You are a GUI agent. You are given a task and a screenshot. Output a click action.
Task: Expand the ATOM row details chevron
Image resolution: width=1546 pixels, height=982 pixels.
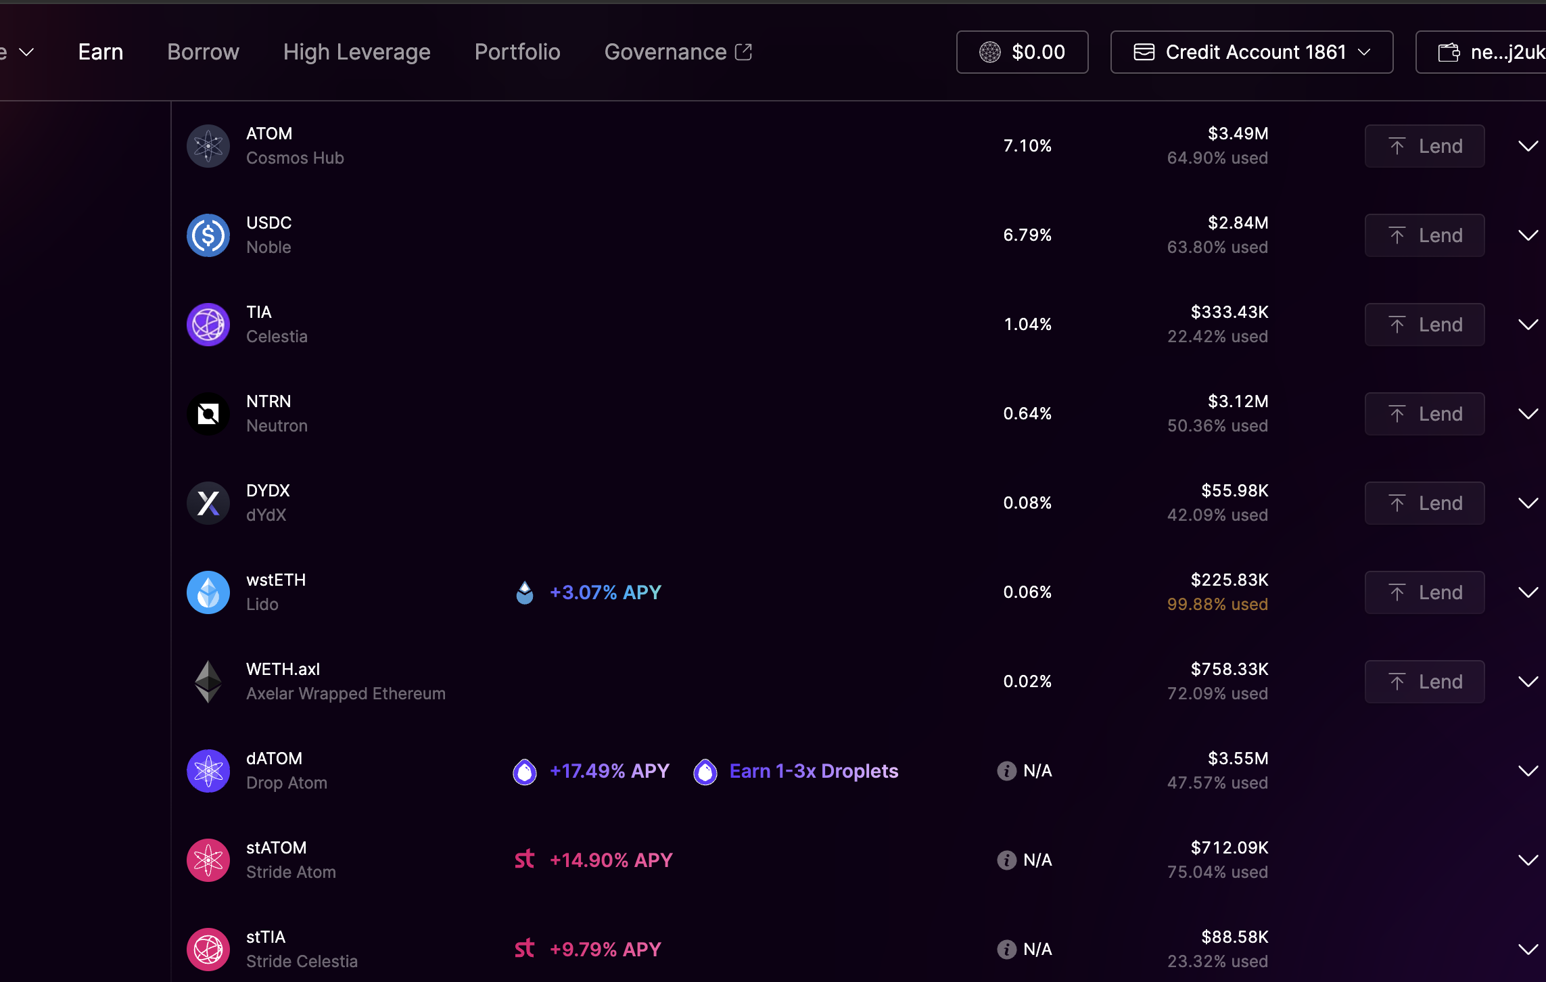[1528, 146]
